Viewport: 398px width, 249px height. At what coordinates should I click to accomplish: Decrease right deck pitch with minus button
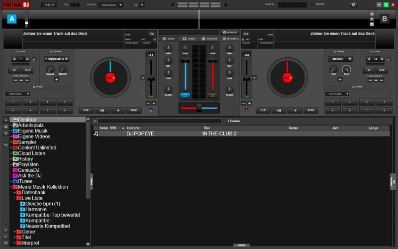click(244, 104)
